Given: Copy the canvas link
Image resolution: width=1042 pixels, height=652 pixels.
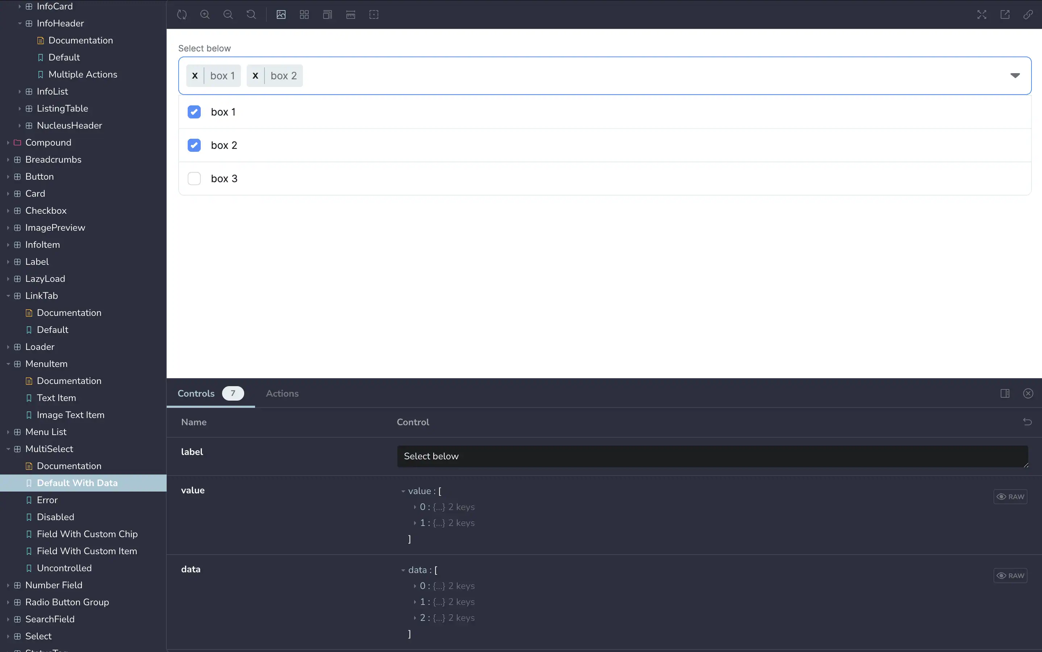Looking at the screenshot, I should (x=1028, y=14).
